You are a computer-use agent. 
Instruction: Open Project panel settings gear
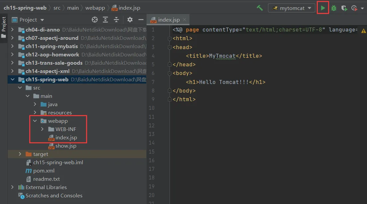pyautogui.click(x=130, y=20)
